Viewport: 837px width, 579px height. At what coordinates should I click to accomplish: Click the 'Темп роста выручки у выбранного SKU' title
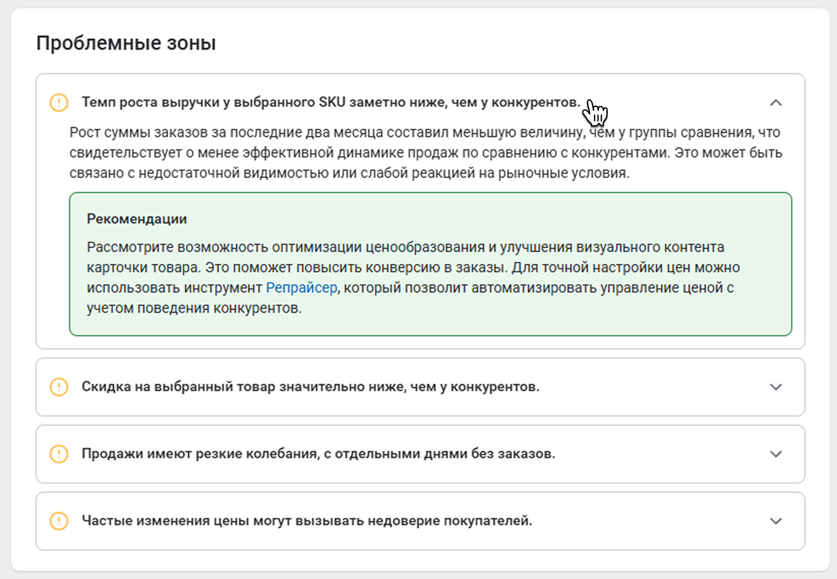pos(331,103)
